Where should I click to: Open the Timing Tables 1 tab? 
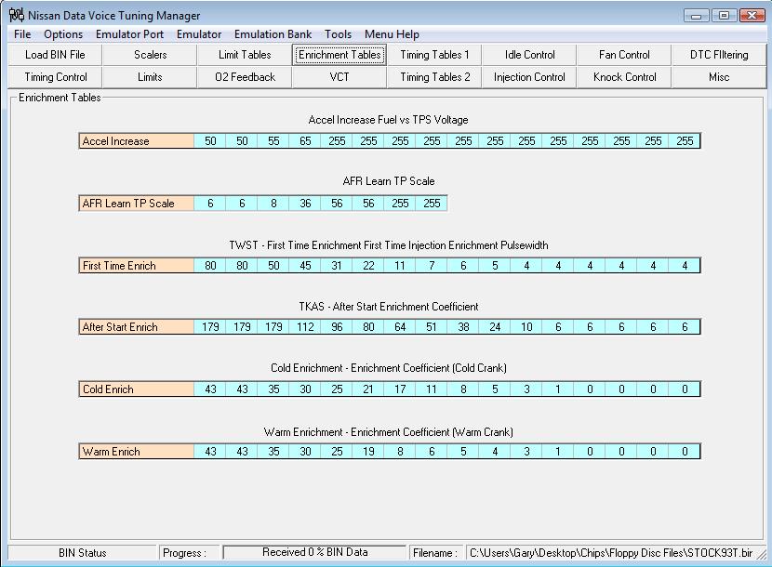pos(434,55)
